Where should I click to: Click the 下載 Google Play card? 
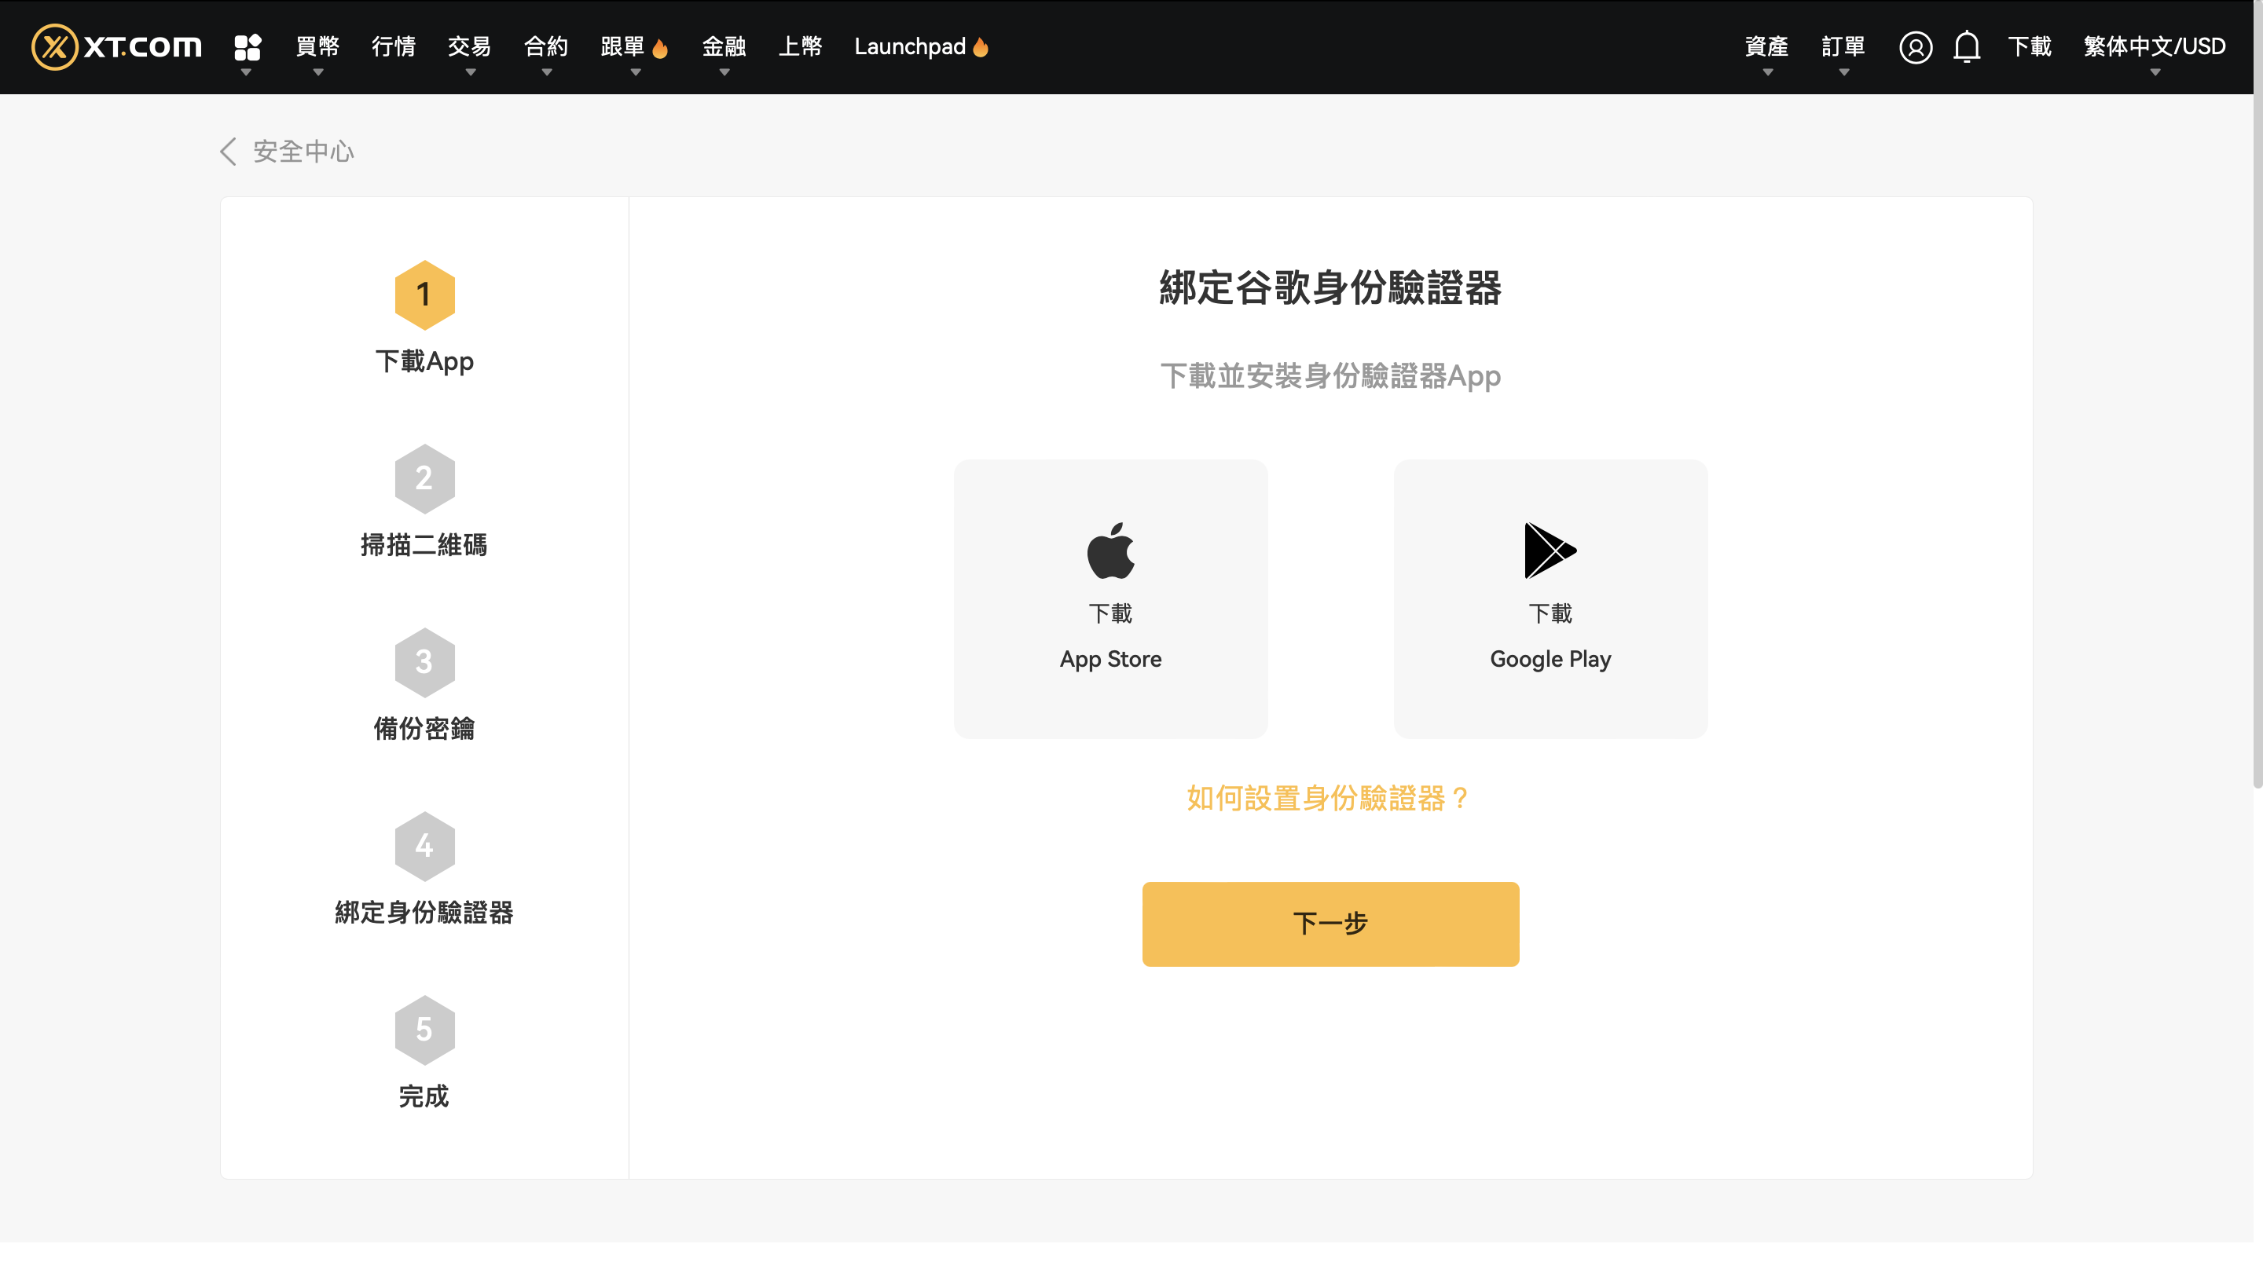point(1550,599)
